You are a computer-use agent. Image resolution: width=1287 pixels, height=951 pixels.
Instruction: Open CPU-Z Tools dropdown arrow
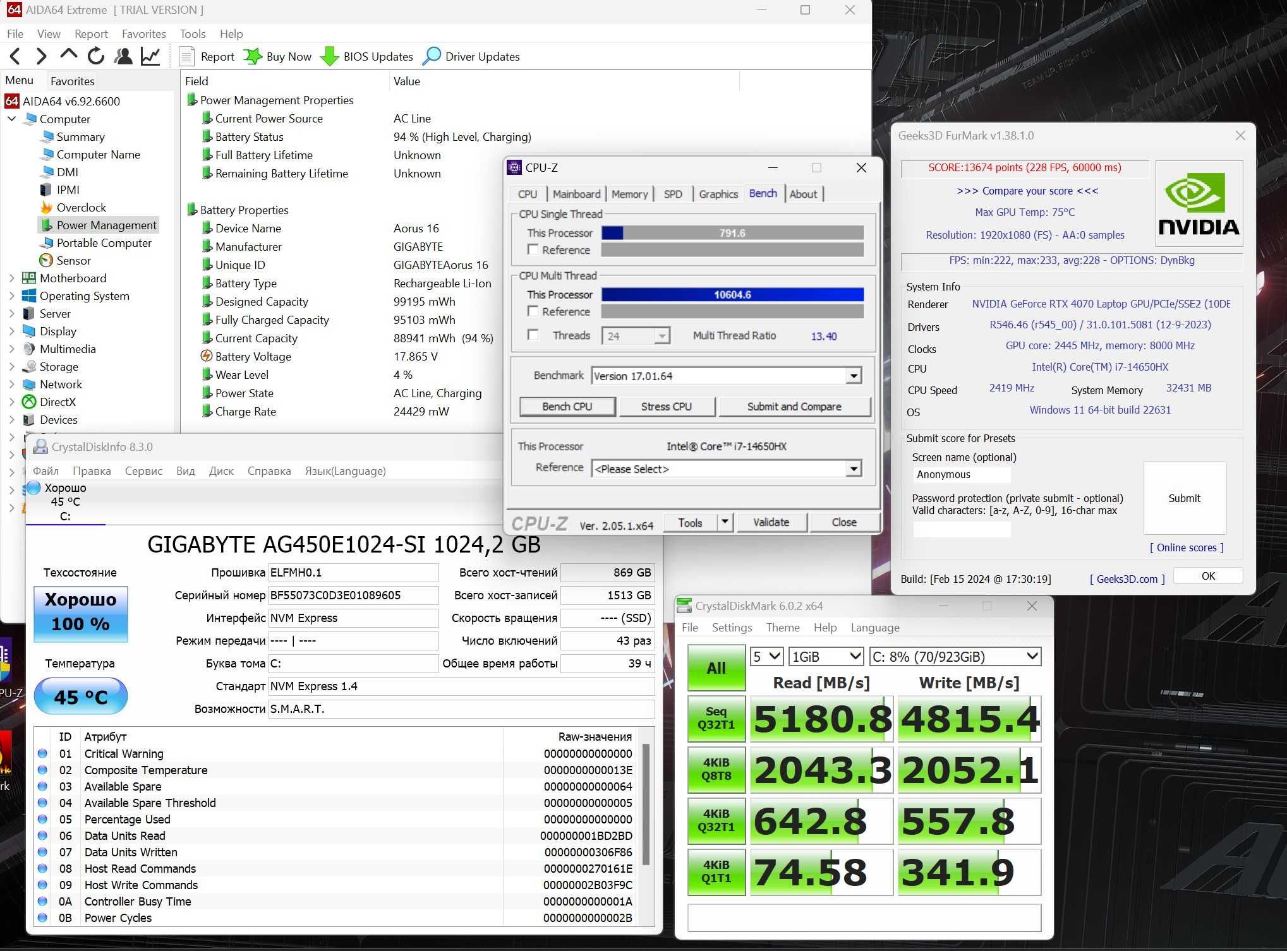(725, 522)
